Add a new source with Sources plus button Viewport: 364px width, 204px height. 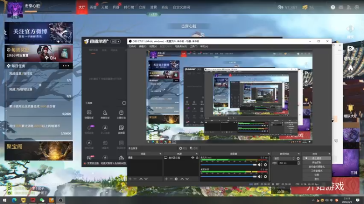point(166,179)
